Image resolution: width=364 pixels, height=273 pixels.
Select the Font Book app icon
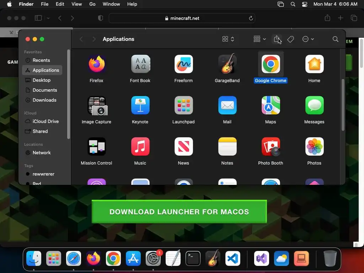(x=140, y=64)
